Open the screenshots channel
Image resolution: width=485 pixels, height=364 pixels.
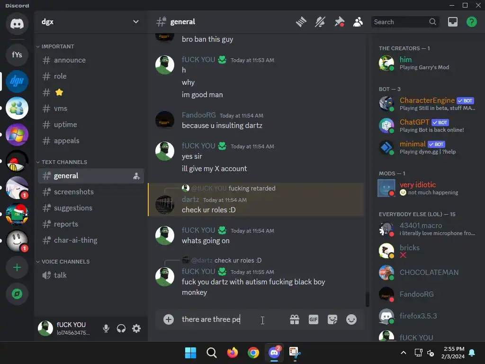91,192
